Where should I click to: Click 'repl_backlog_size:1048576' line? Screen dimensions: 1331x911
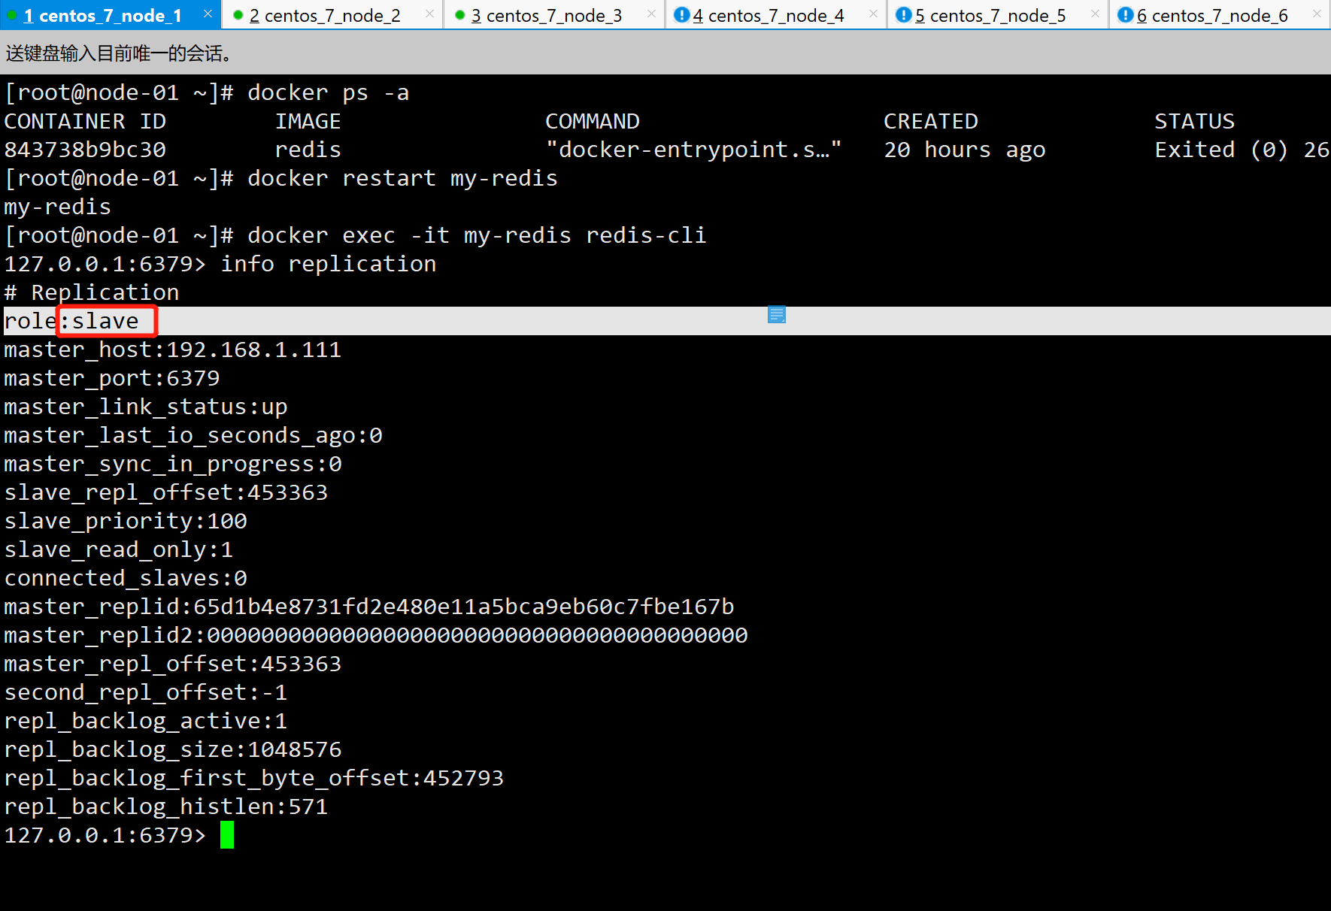tap(173, 749)
